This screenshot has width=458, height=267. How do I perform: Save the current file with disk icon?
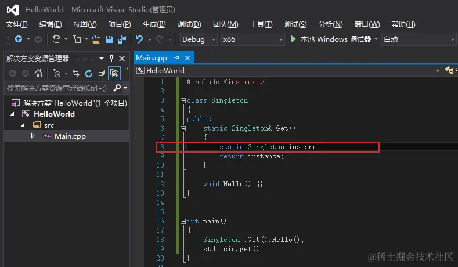[x=109, y=39]
